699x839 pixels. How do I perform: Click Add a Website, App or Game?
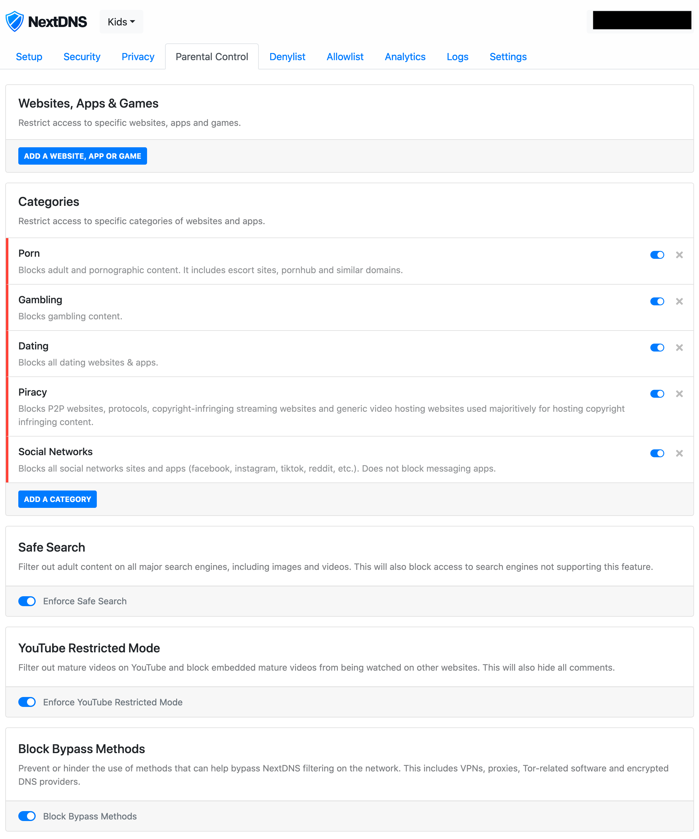83,156
